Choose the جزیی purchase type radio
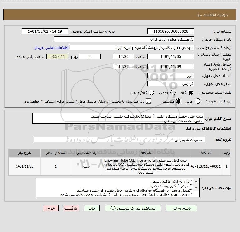Viewport: 240px width, 232px height. pos(198,101)
